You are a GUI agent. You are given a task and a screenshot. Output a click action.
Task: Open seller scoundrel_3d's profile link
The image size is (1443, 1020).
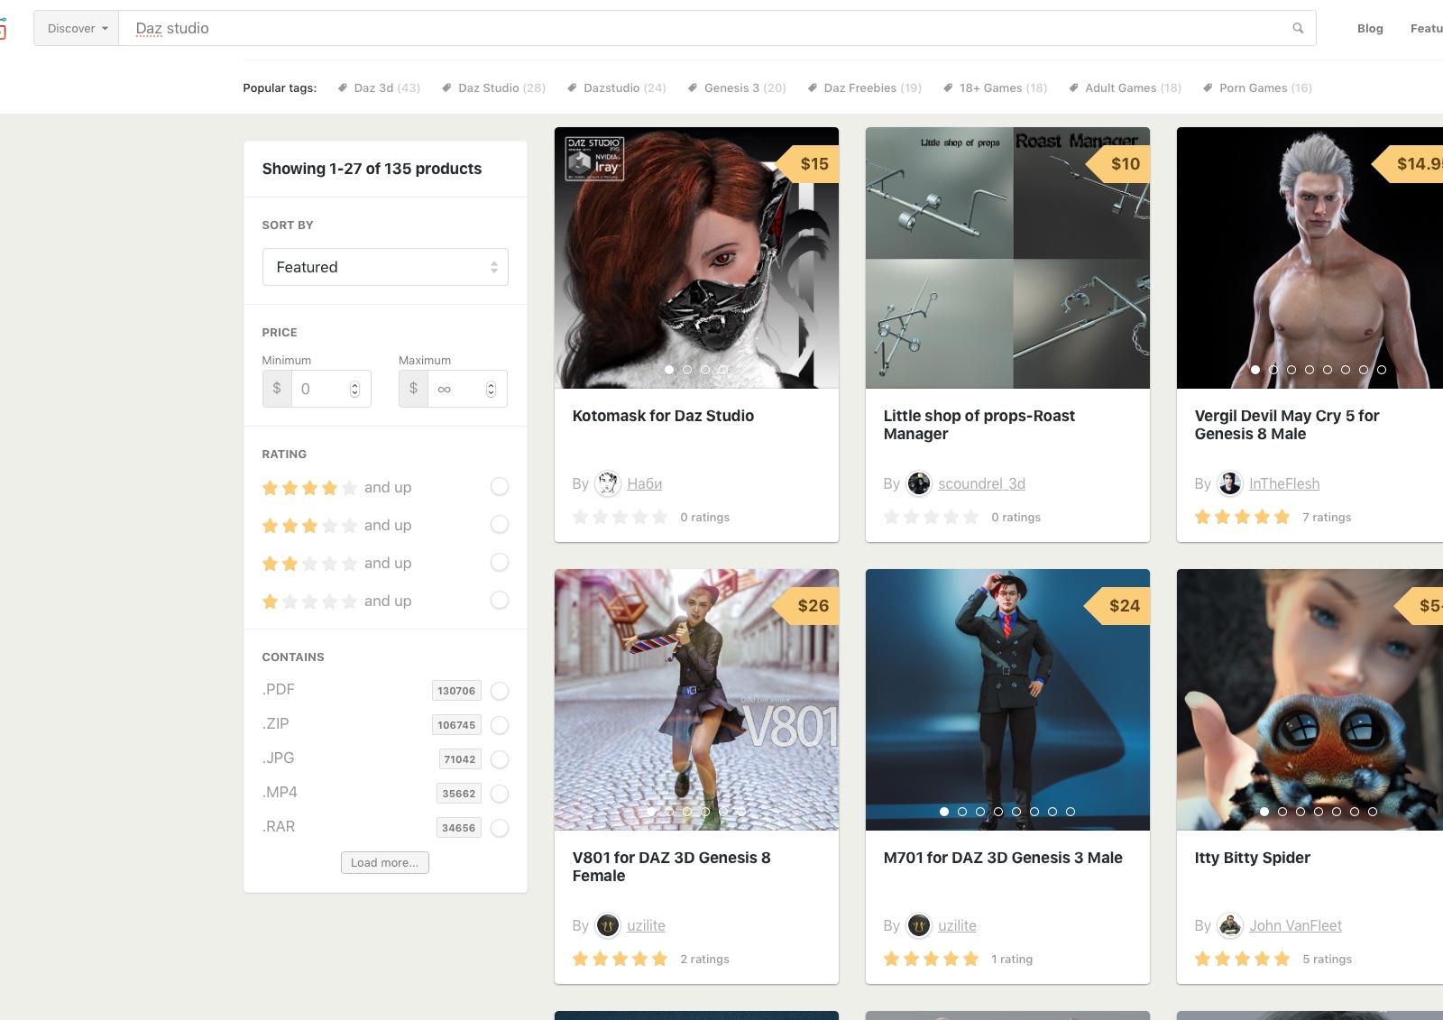pyautogui.click(x=981, y=484)
